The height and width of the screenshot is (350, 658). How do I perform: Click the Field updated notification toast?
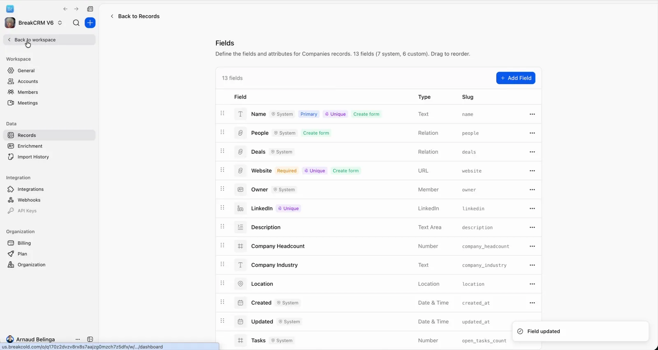click(581, 331)
